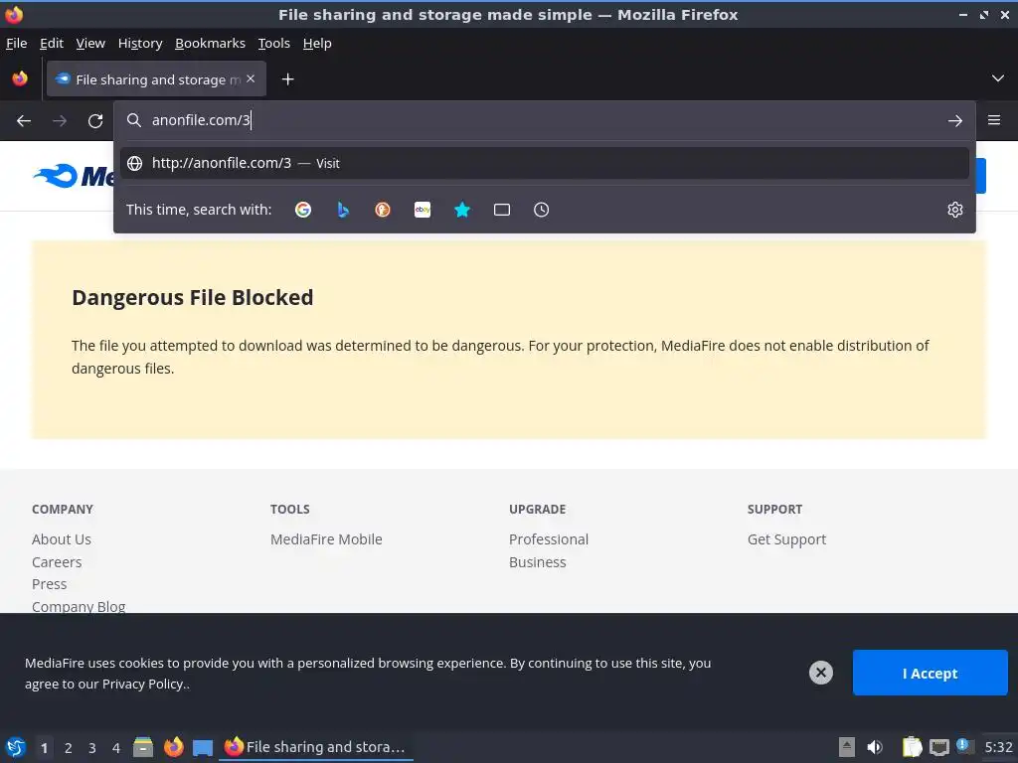Search this time with Bing
The width and height of the screenshot is (1018, 763).
[x=343, y=210]
